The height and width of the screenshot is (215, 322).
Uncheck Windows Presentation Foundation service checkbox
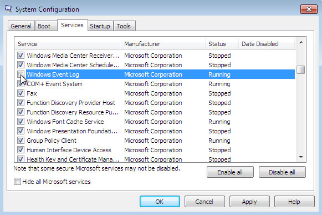tap(21, 131)
